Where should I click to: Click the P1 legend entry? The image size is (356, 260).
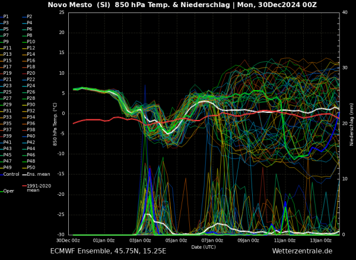point(4,17)
